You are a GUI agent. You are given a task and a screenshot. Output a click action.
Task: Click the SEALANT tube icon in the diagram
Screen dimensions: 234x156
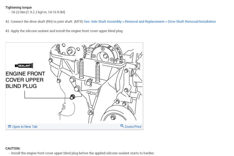click(24, 65)
